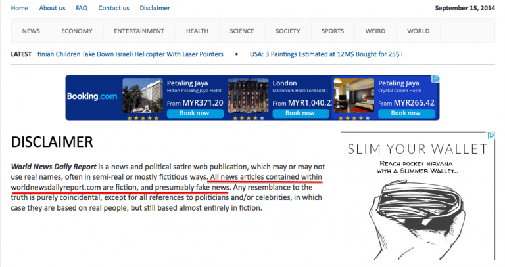
Task: Open the SCIENCE section
Action: pos(242,31)
